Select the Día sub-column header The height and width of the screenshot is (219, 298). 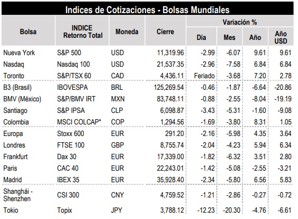[x=201, y=37]
